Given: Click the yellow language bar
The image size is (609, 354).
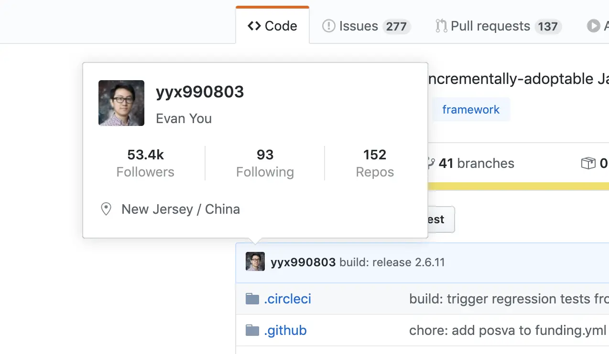Looking at the screenshot, I should coord(518,186).
